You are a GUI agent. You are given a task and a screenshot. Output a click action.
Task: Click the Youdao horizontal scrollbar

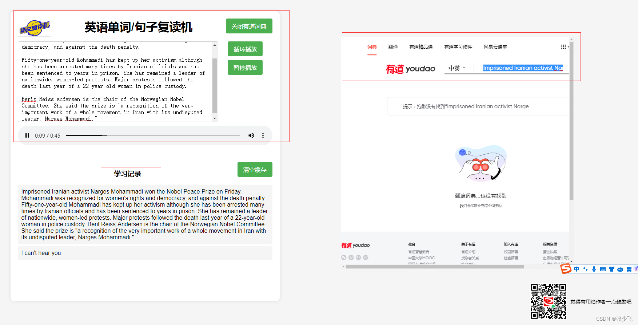tap(435, 267)
